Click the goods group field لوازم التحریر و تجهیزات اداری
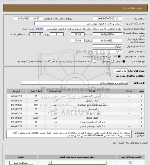This screenshot has width=150, height=165. click(74, 83)
